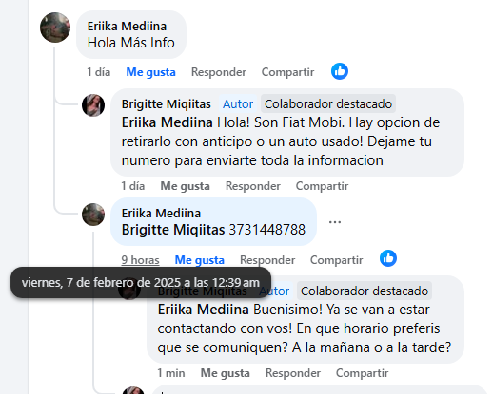Share the Hola Más Info comment via Compartir
The image size is (493, 394).
pyautogui.click(x=287, y=72)
